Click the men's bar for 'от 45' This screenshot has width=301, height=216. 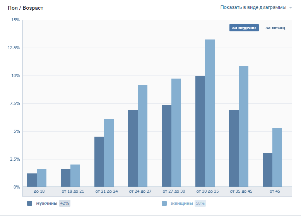coord(268,170)
